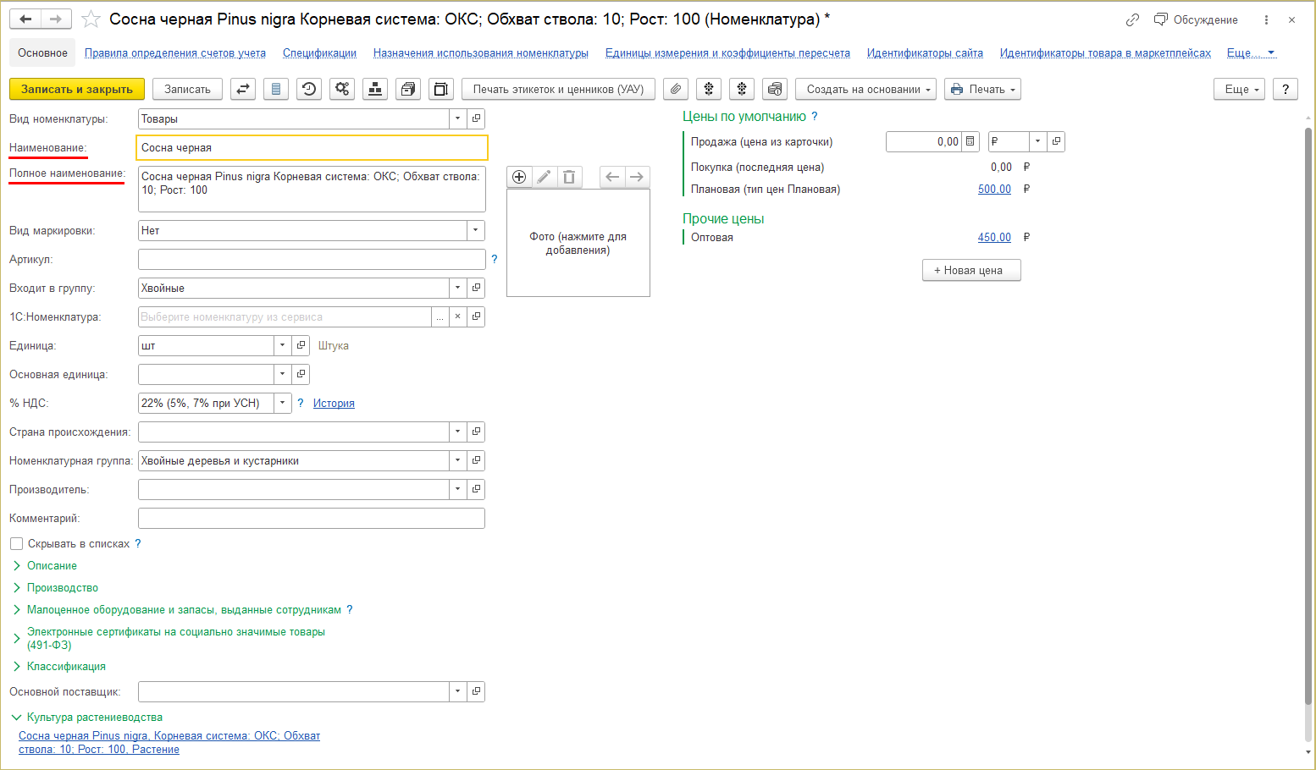Click the two-arrows exchange icon in toolbar
This screenshot has width=1316, height=770.
pyautogui.click(x=243, y=89)
